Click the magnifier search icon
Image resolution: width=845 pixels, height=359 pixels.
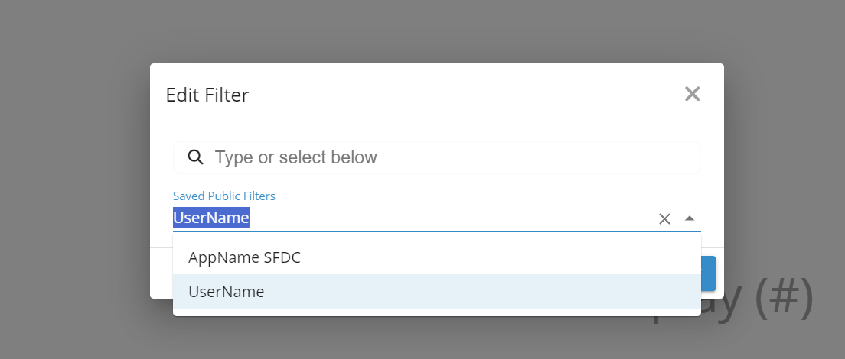(195, 157)
